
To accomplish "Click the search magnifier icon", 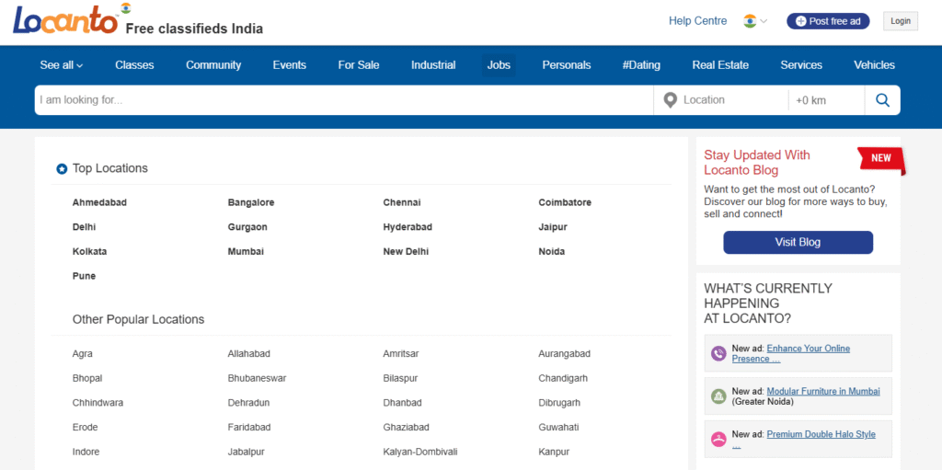I will [x=882, y=99].
